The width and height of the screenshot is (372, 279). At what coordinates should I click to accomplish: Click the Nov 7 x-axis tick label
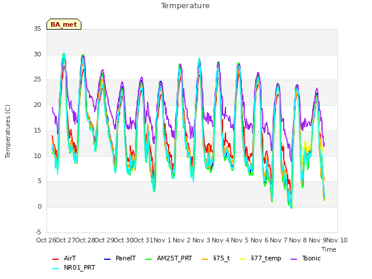click(279, 240)
